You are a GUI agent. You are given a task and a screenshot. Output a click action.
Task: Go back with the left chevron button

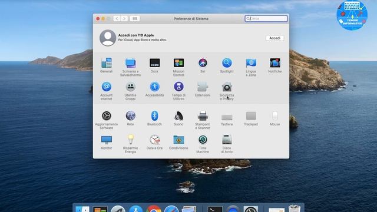[117, 18]
